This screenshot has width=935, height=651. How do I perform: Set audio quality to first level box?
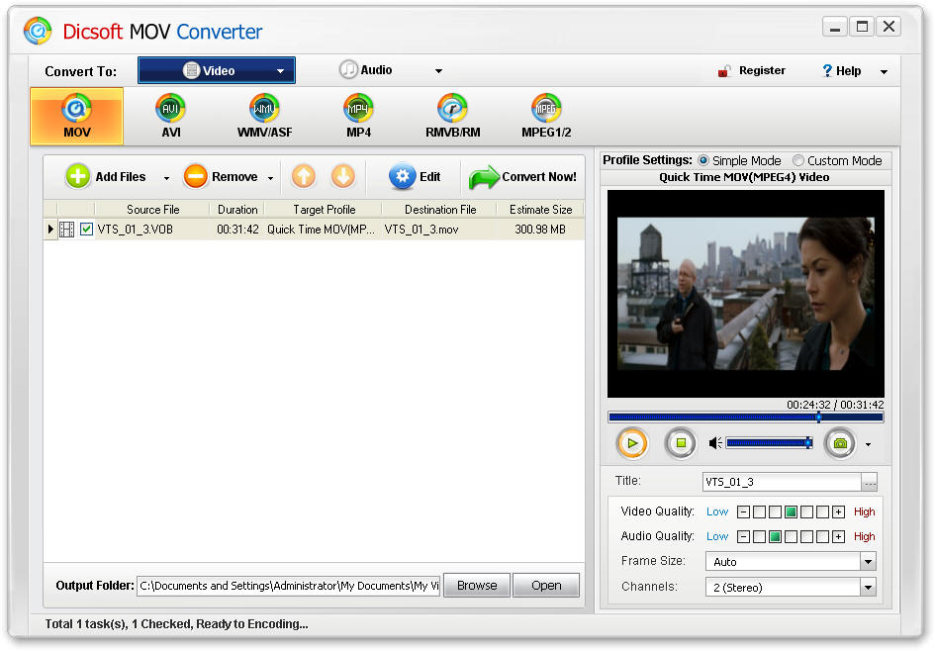(x=759, y=536)
